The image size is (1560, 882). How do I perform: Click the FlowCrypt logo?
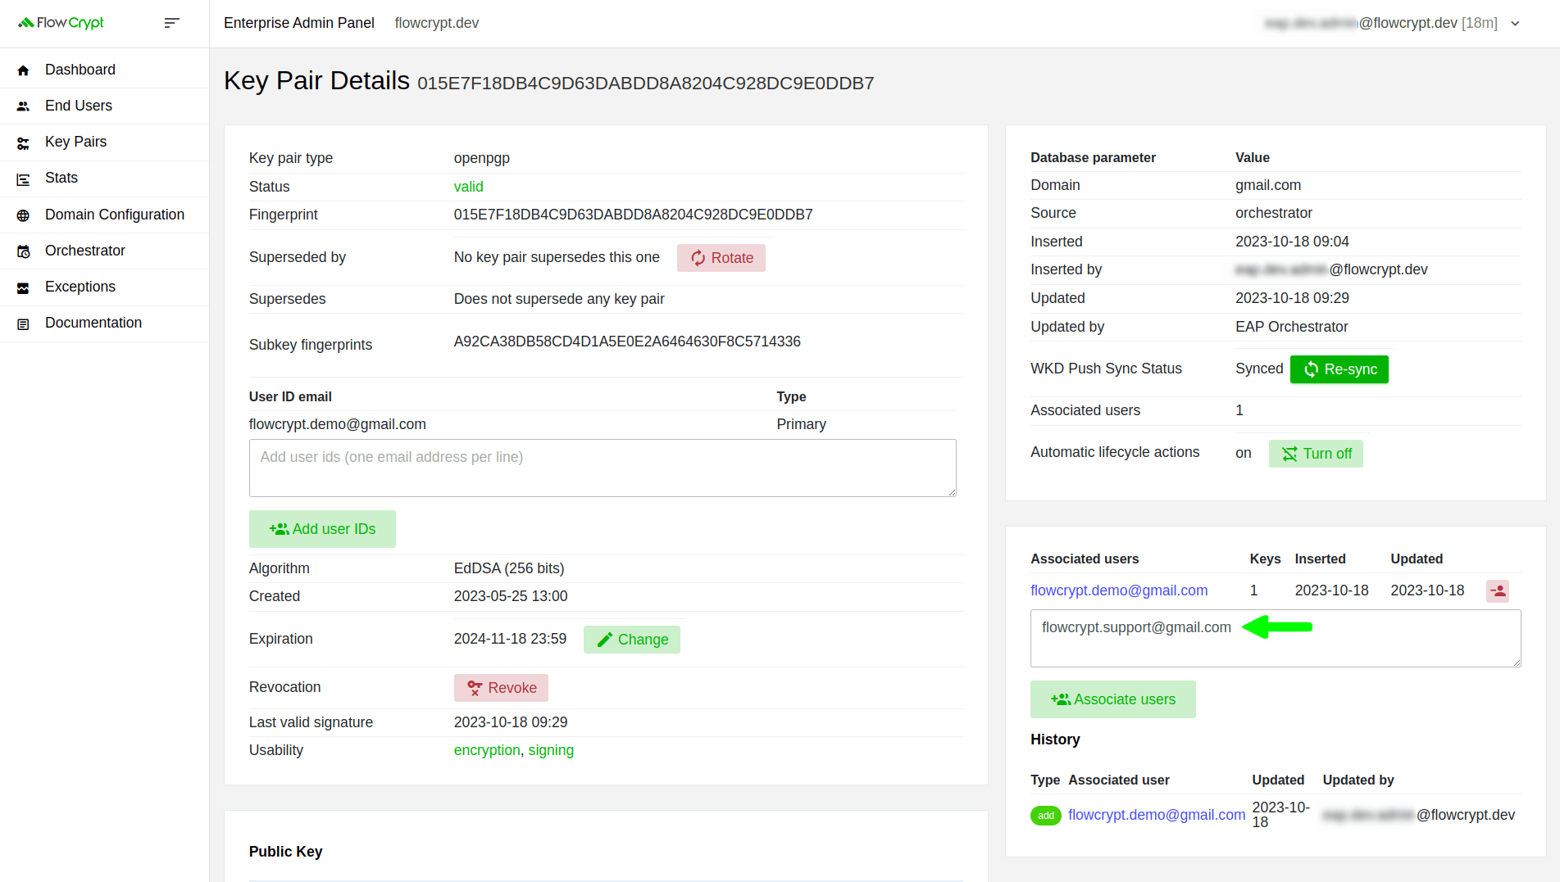coord(61,23)
